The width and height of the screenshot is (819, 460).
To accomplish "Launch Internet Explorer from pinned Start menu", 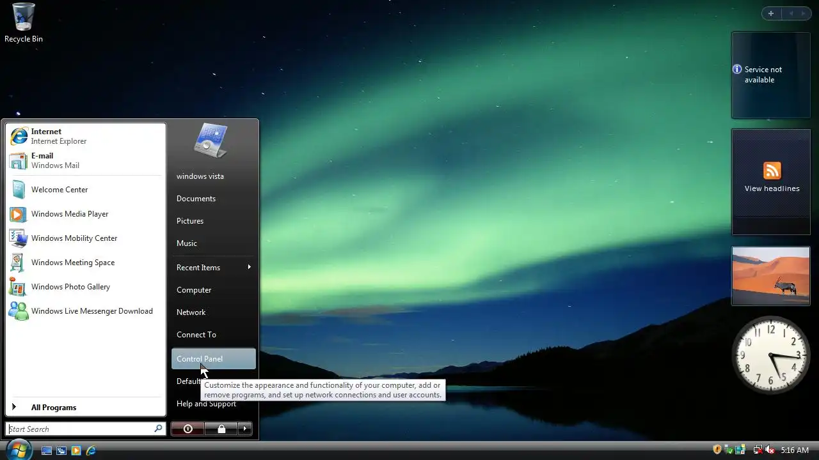I will click(86, 136).
